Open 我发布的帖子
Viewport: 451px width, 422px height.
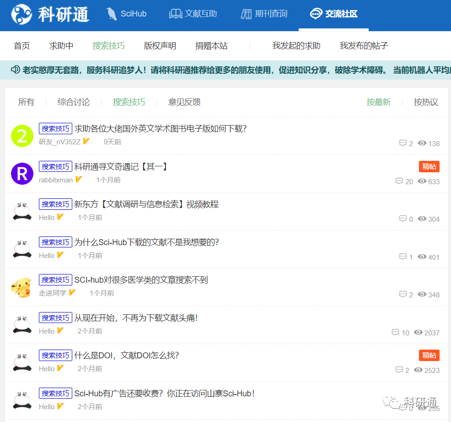364,45
